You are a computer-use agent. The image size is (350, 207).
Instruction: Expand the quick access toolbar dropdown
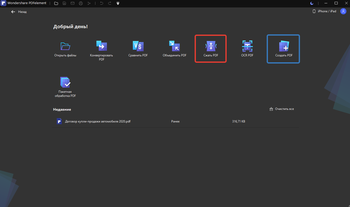point(118,3)
